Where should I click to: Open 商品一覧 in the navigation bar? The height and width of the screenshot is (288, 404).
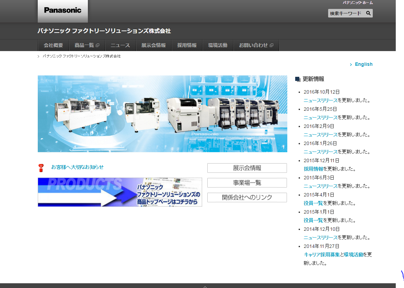point(86,45)
